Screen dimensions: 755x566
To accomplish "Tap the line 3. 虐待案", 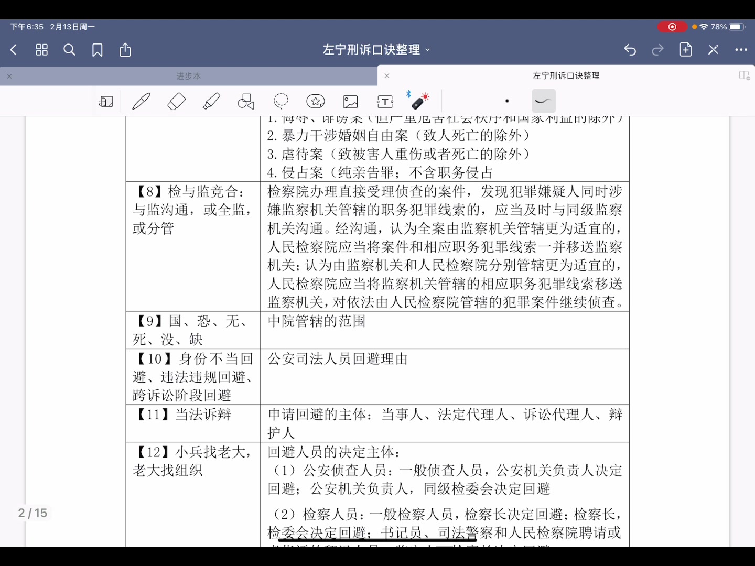I will click(398, 154).
